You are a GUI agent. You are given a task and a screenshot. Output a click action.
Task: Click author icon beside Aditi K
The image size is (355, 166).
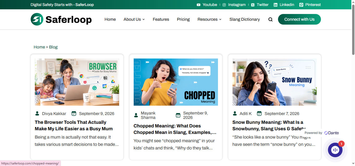pyautogui.click(x=235, y=113)
